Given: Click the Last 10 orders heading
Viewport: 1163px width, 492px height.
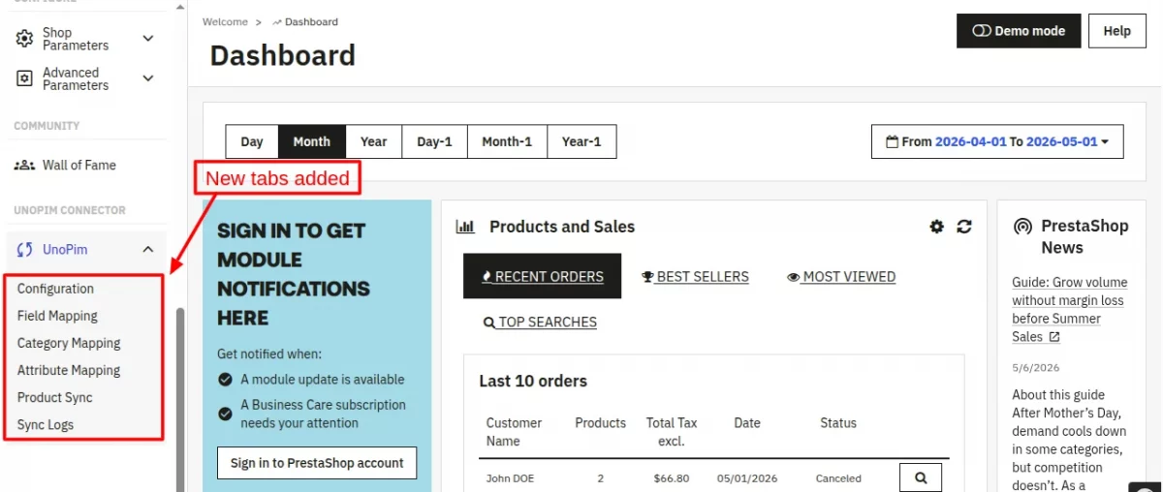Looking at the screenshot, I should pyautogui.click(x=533, y=381).
